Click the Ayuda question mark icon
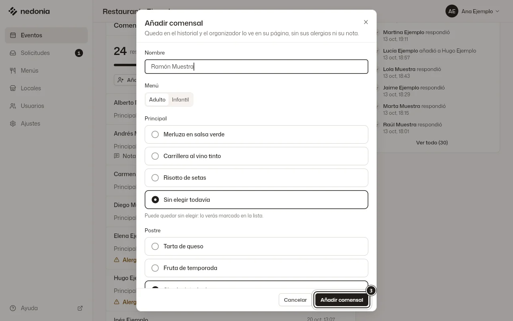This screenshot has width=513, height=321. (x=13, y=308)
